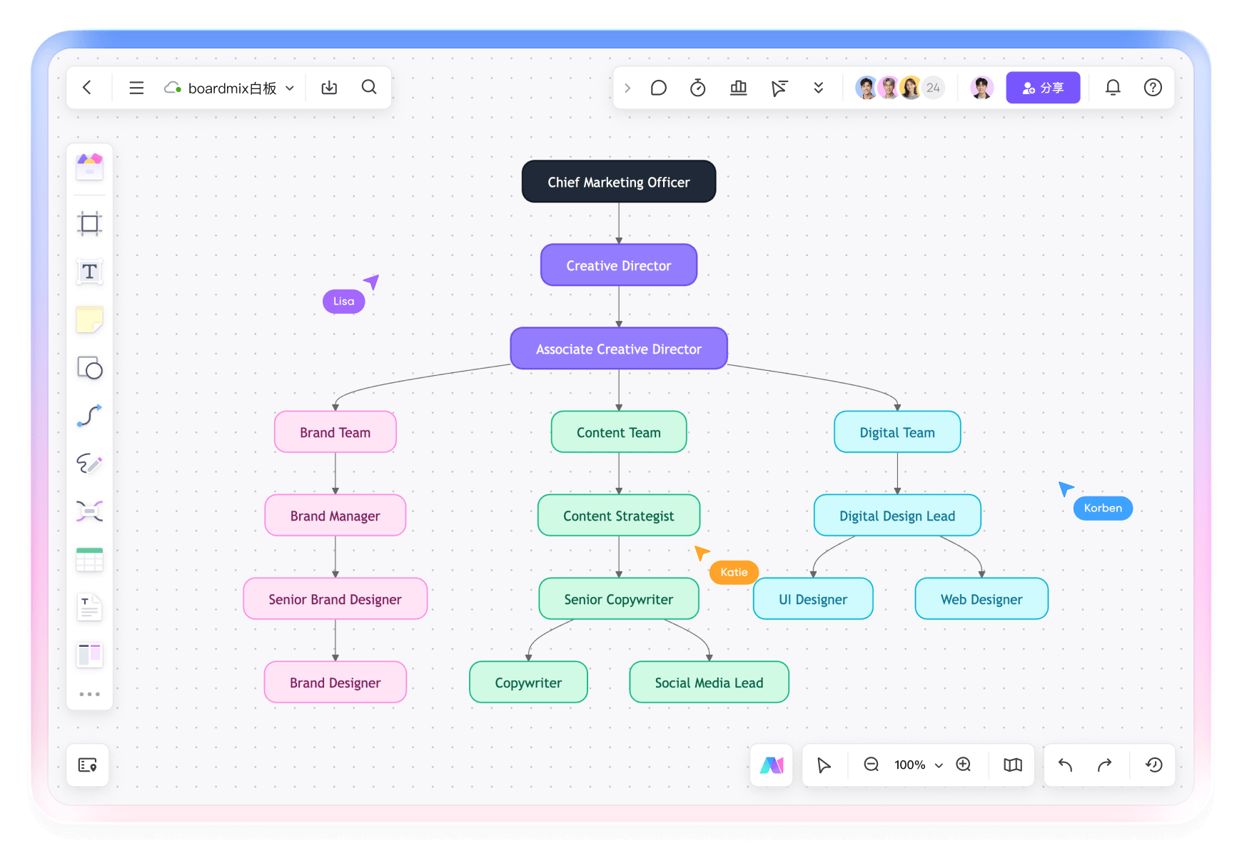Select the Frame tool
The width and height of the screenshot is (1242, 853).
(x=89, y=224)
